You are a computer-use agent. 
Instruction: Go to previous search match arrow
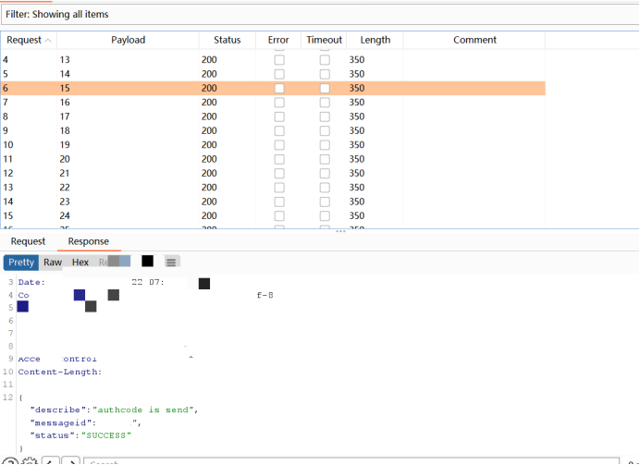50,461
